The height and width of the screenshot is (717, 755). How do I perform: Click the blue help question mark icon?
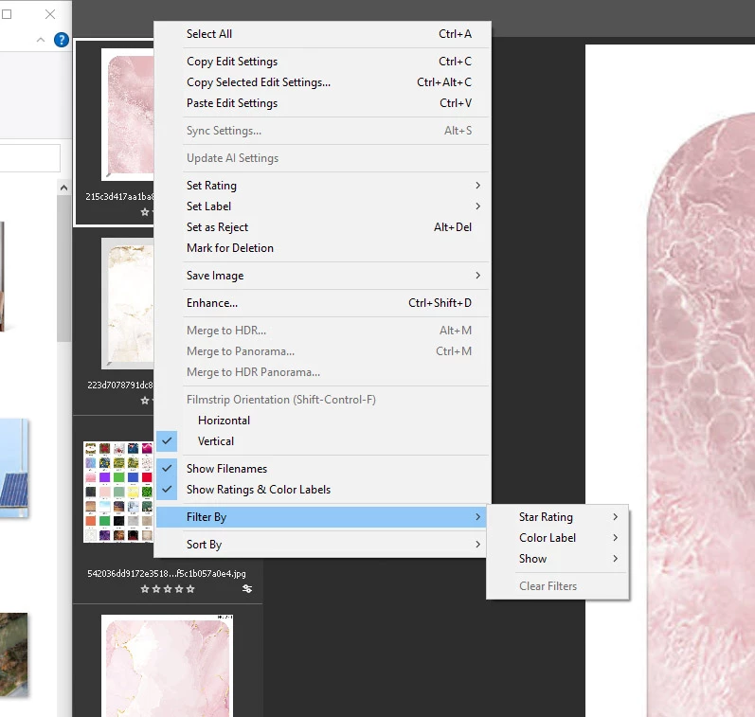pos(62,40)
